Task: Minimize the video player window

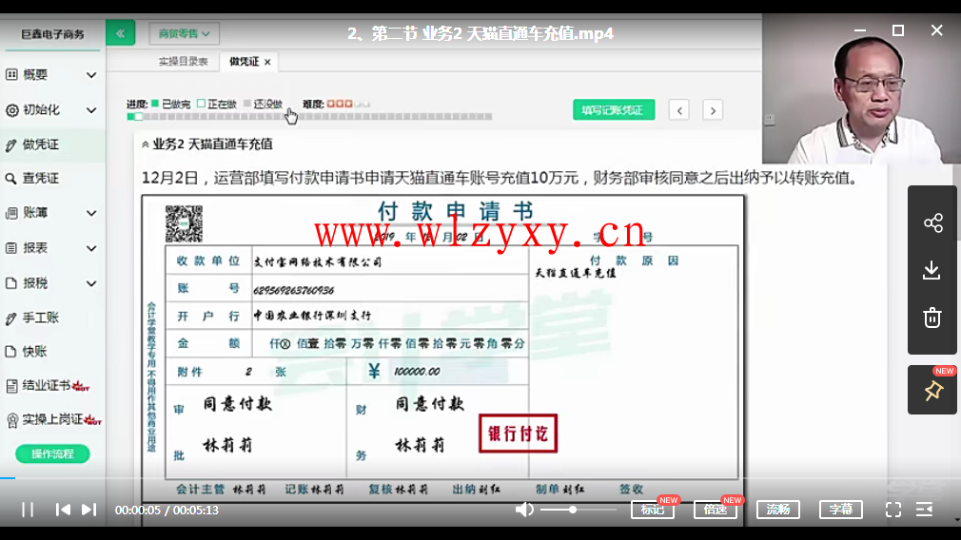Action: [x=860, y=30]
